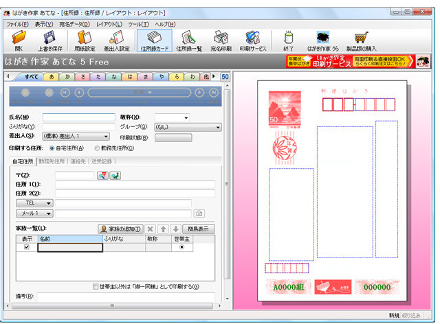This screenshot has height=324, width=440.
Task: Open the ヘルプ menu
Action: coord(165,25)
